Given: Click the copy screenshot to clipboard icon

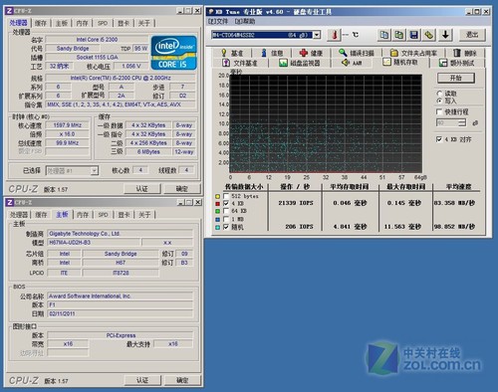Looking at the screenshot, I should pos(399,35).
